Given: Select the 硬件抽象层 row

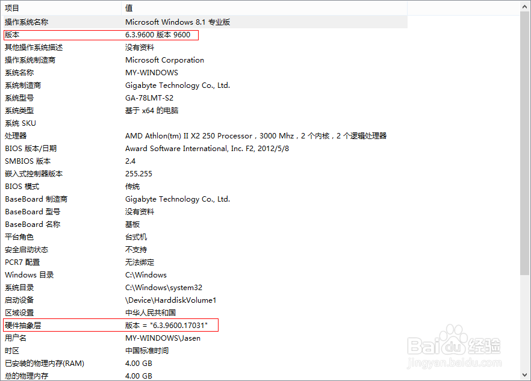Looking at the screenshot, I should [204, 326].
